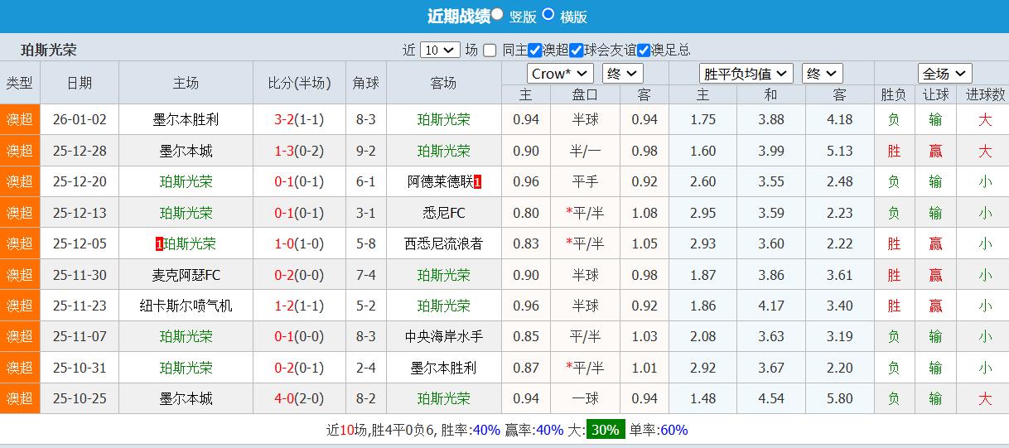Click 墨尔本城 home team on 25-10-25
1009x448 pixels.
tap(186, 398)
